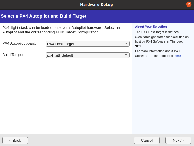Open the PX4 Autopilot board dropdown
This screenshot has height=146, width=194.
88,44
